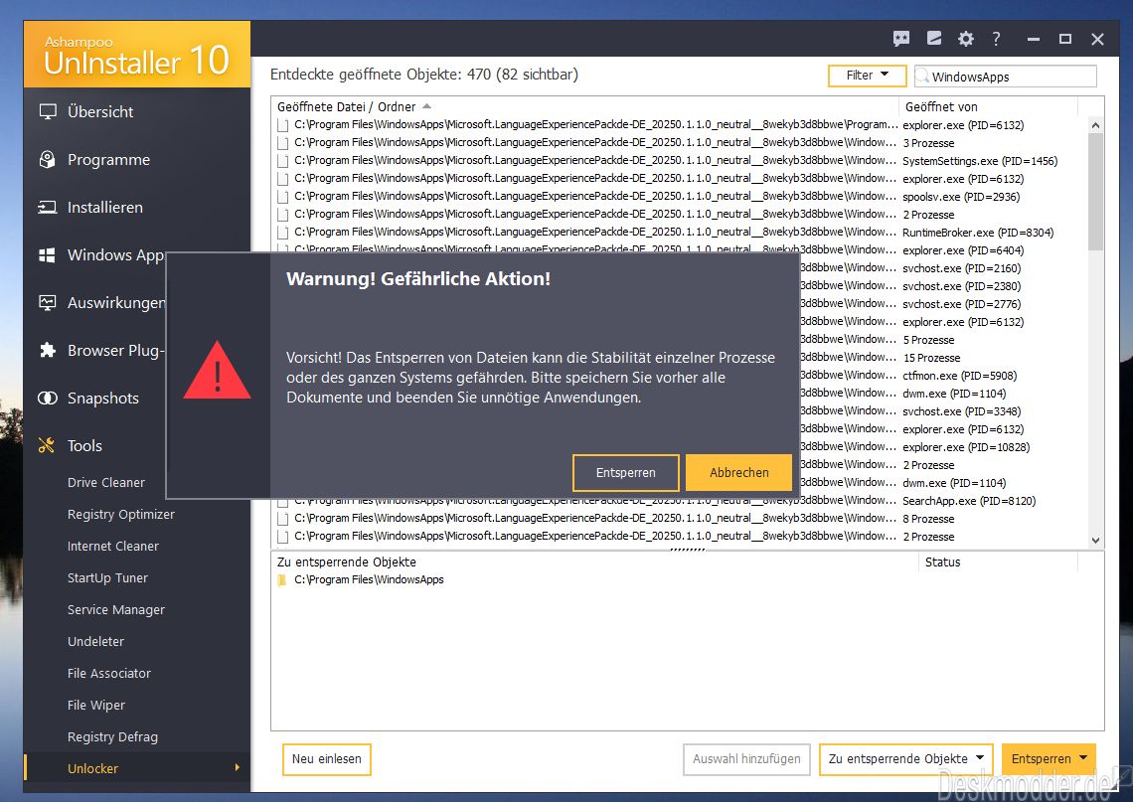
Task: Click the Auswirkungen chart icon
Action: point(48,303)
